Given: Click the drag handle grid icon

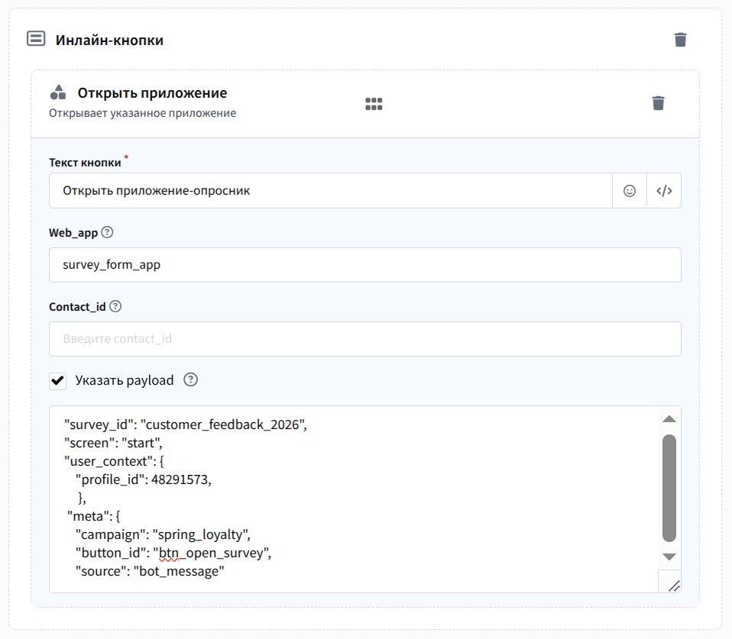Looking at the screenshot, I should point(374,104).
